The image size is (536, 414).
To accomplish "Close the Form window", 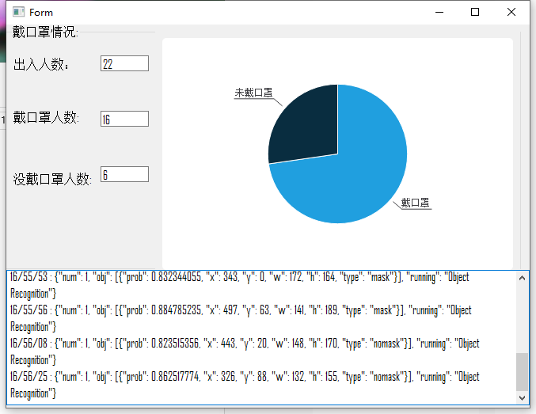I will pyautogui.click(x=511, y=12).
